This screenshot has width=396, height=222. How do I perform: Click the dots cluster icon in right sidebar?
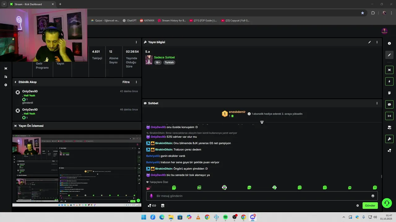[x=389, y=150]
